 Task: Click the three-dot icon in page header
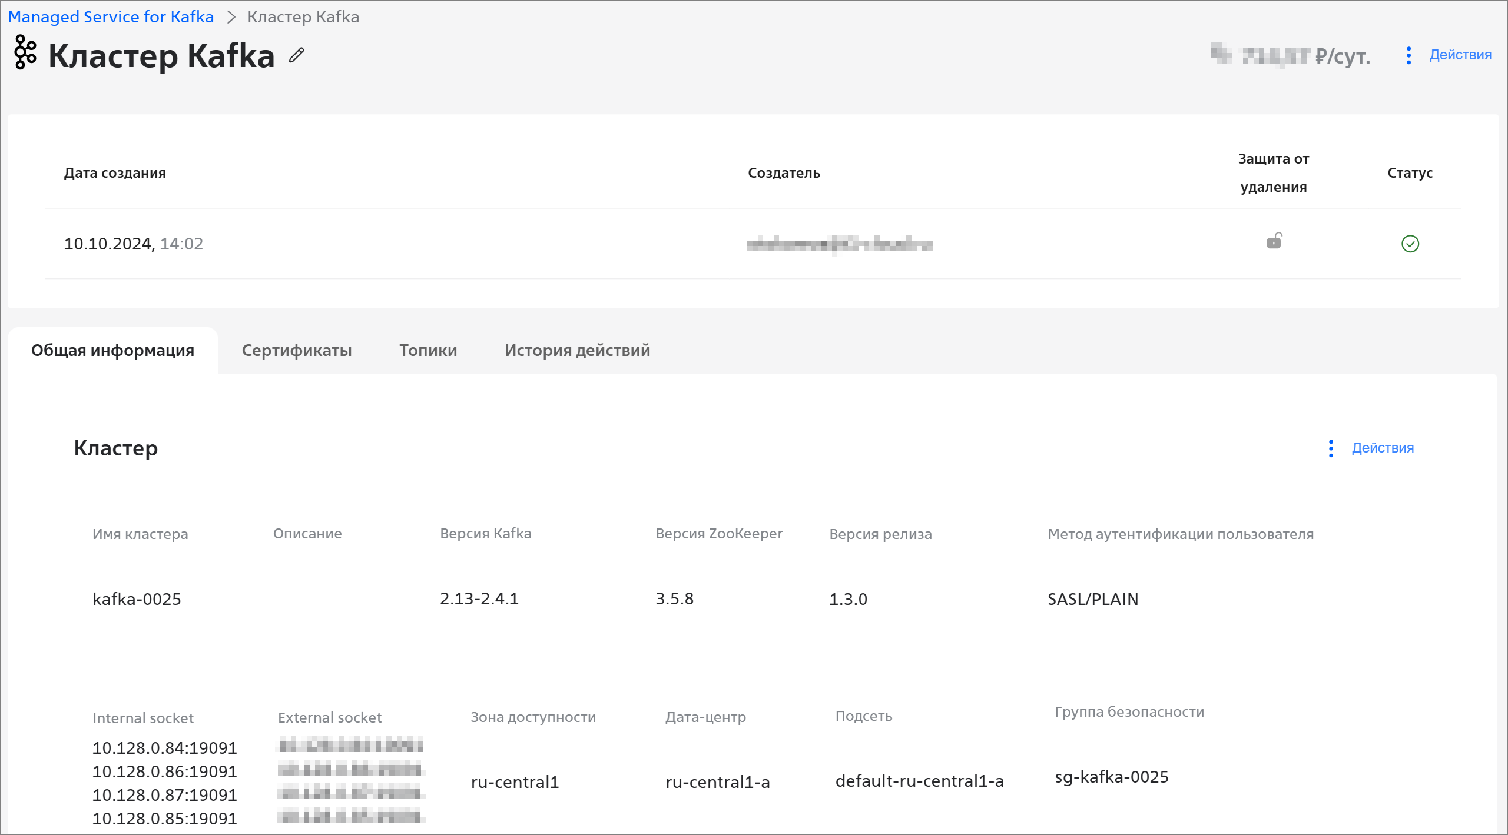(x=1408, y=55)
